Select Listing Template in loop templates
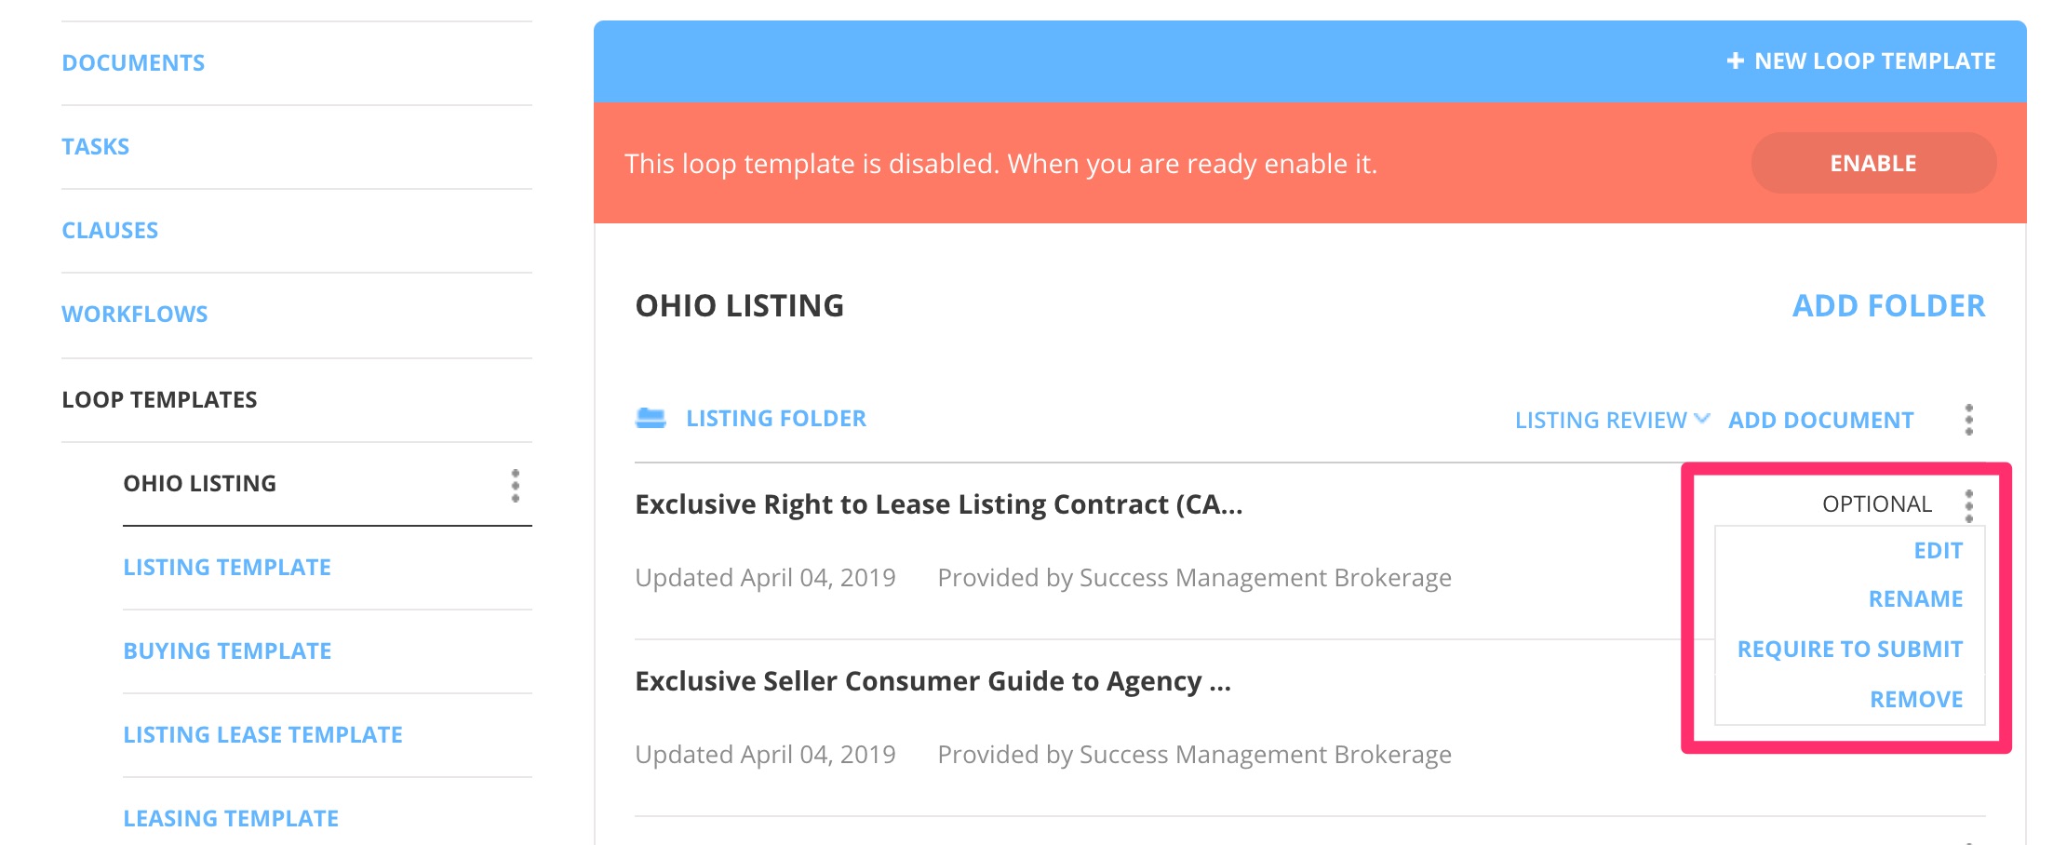This screenshot has width=2053, height=845. point(227,568)
